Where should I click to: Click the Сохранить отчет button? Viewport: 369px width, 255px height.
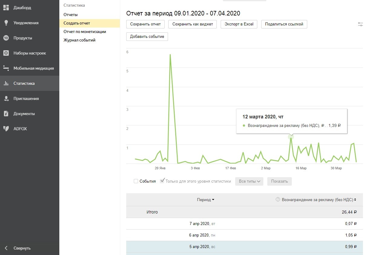click(145, 24)
